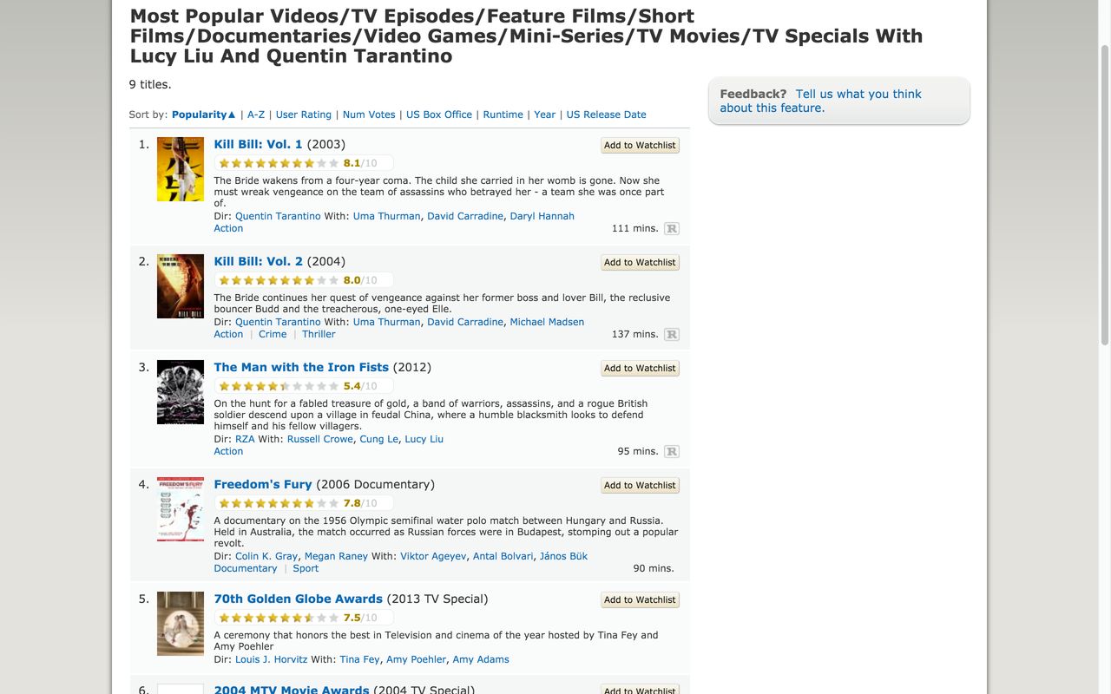Click the Freedom's Fury poster image
This screenshot has height=694, width=1111.
(181, 509)
